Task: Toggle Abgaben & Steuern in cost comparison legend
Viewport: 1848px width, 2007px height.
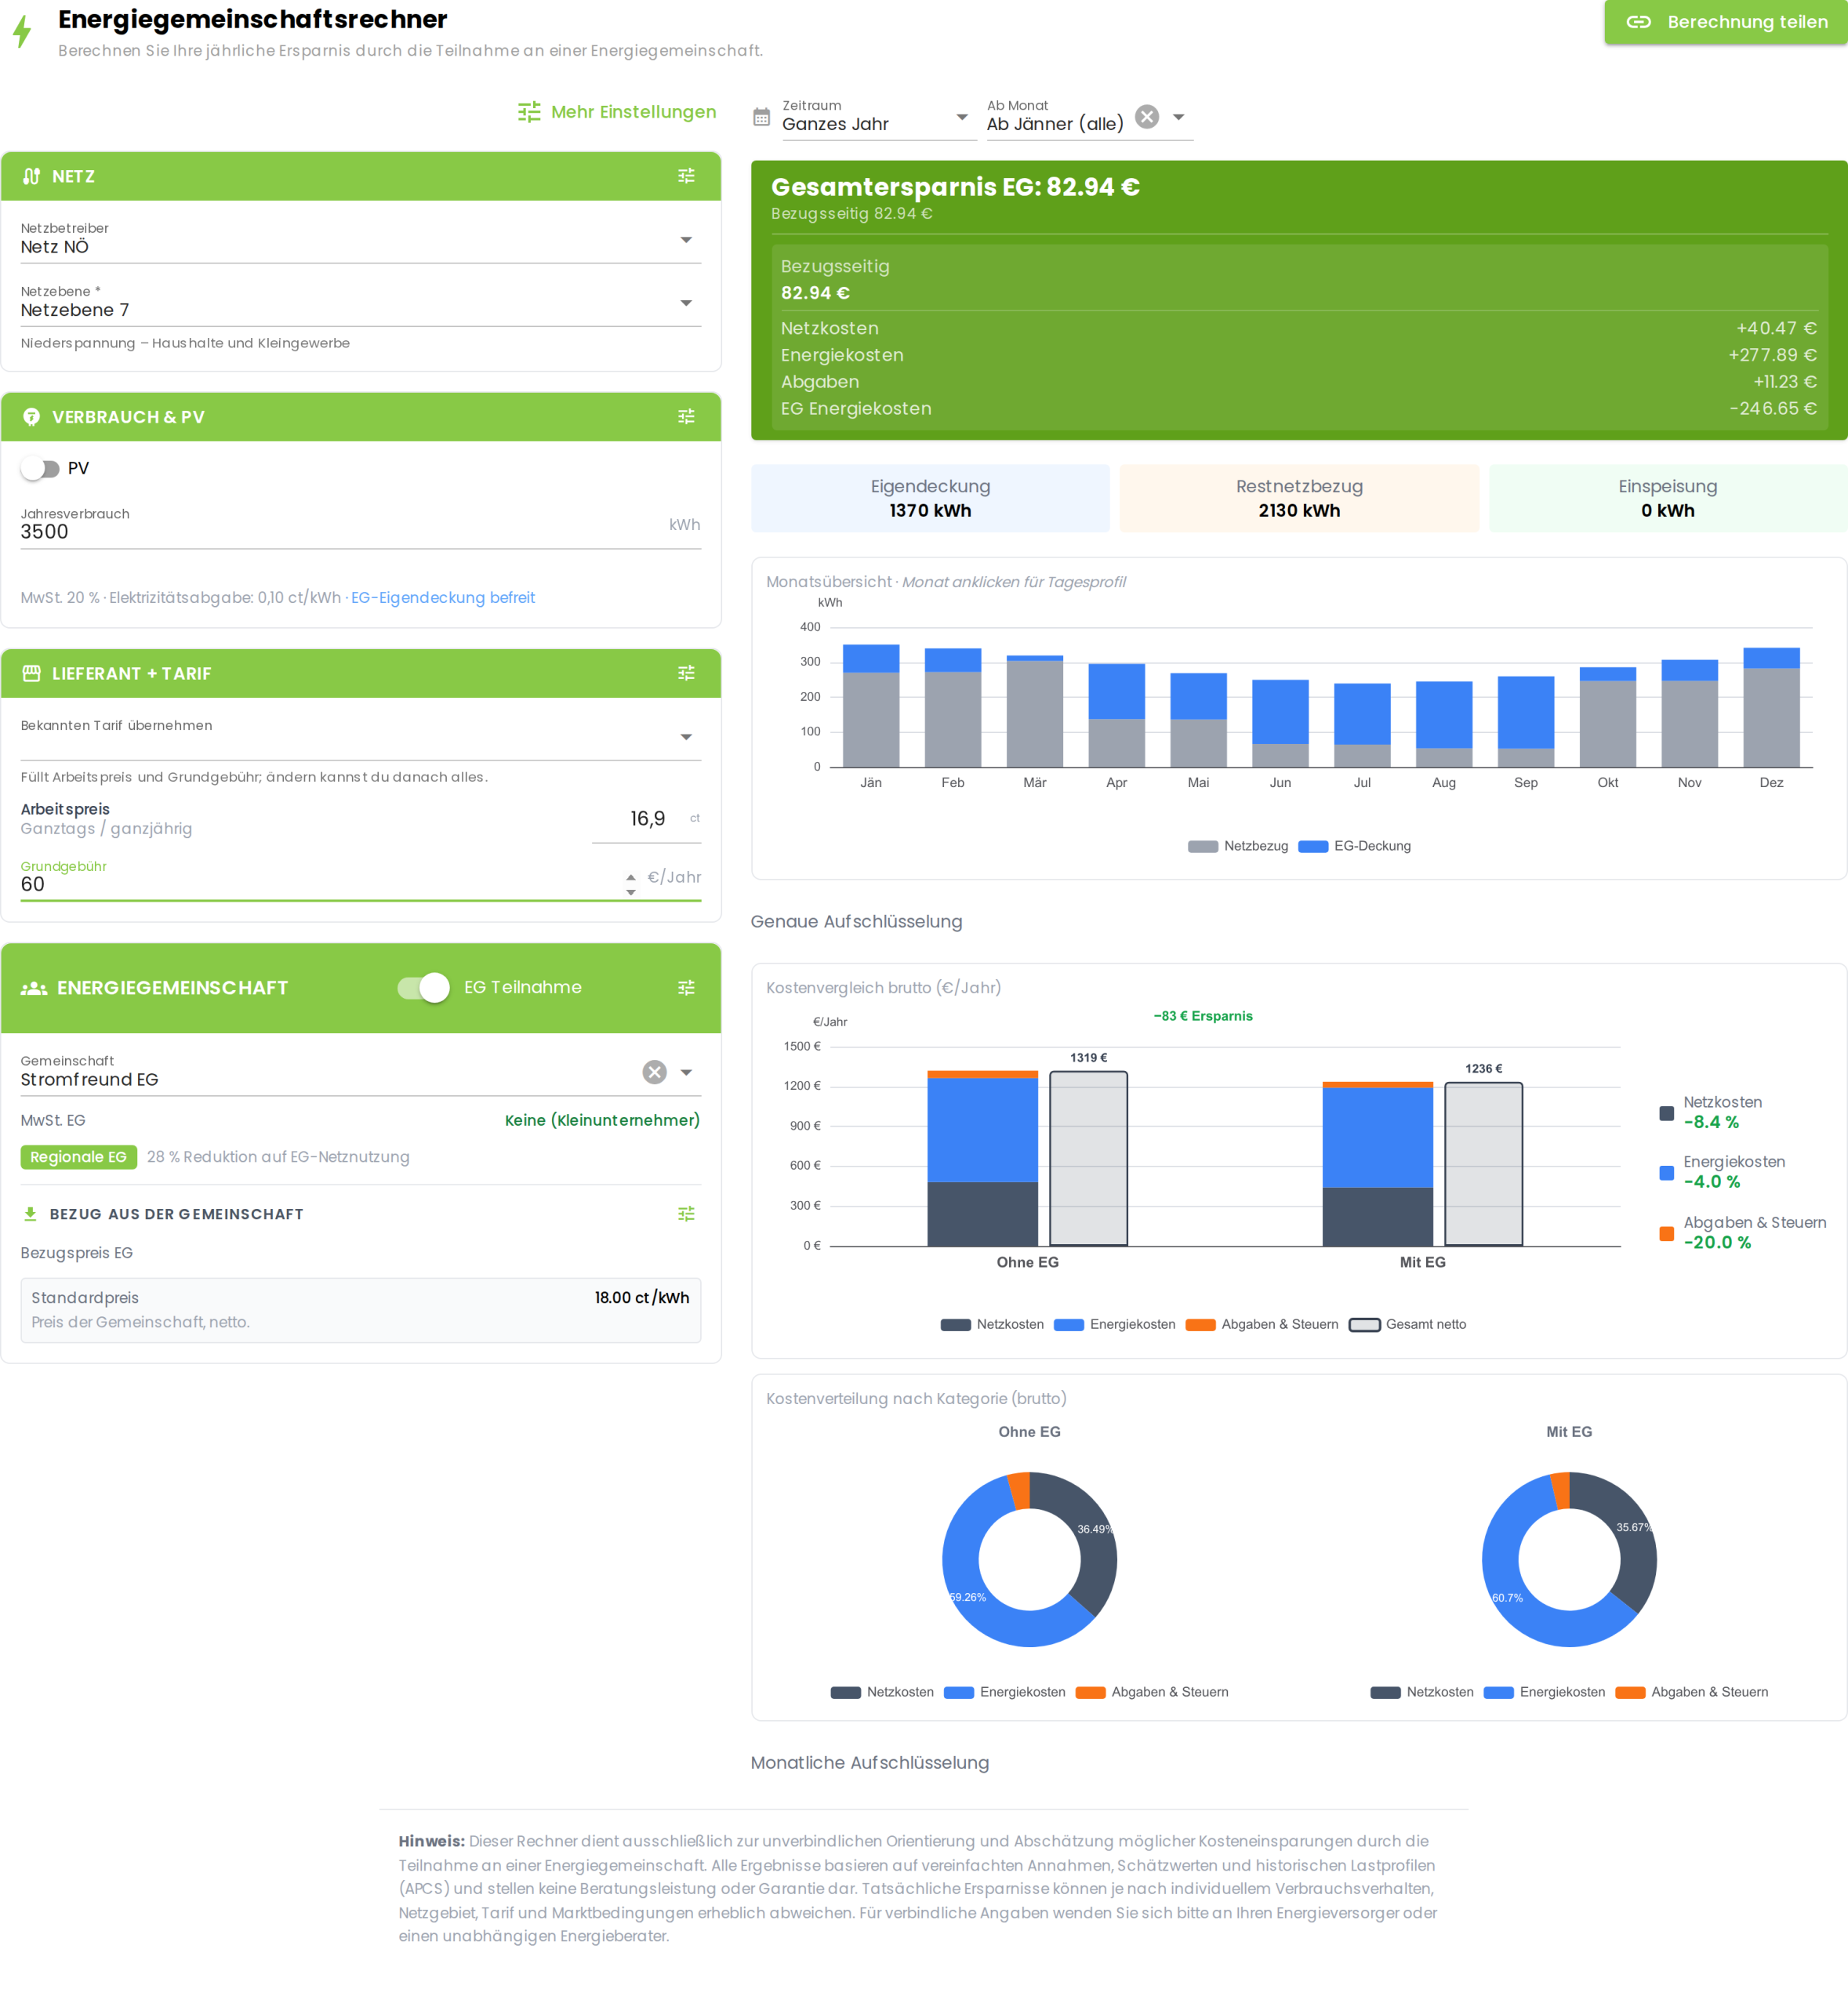Action: click(x=1261, y=1325)
